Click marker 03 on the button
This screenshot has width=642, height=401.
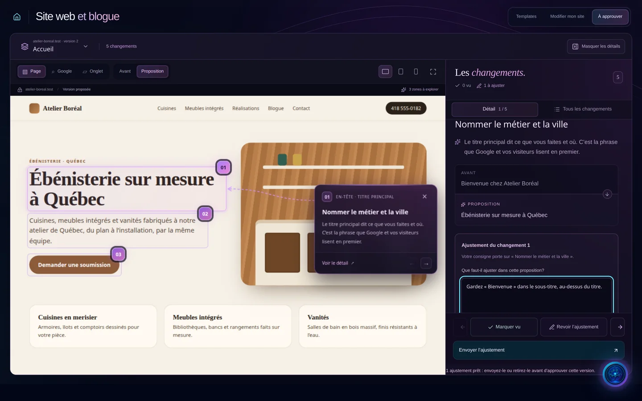click(118, 254)
